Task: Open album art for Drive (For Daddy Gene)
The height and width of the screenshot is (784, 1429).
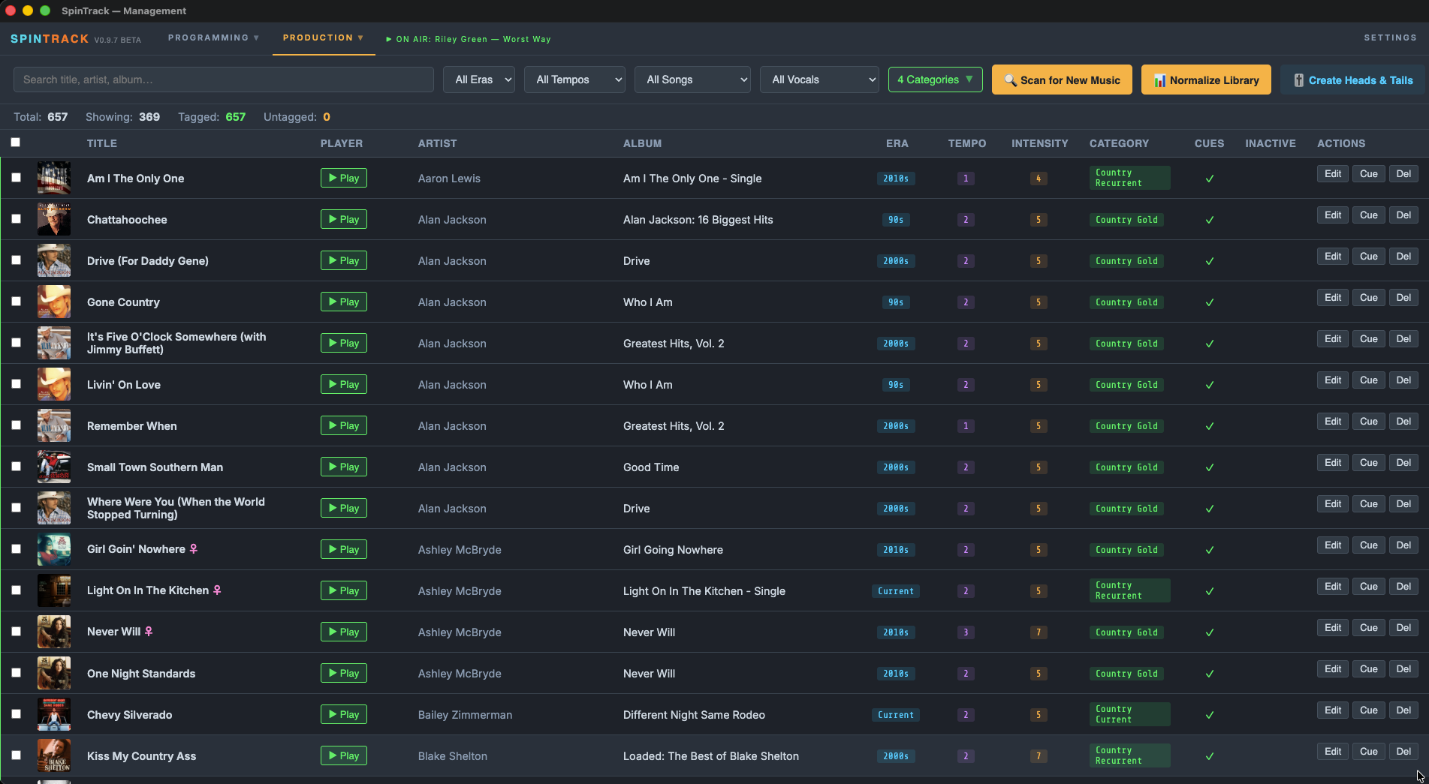Action: point(54,260)
